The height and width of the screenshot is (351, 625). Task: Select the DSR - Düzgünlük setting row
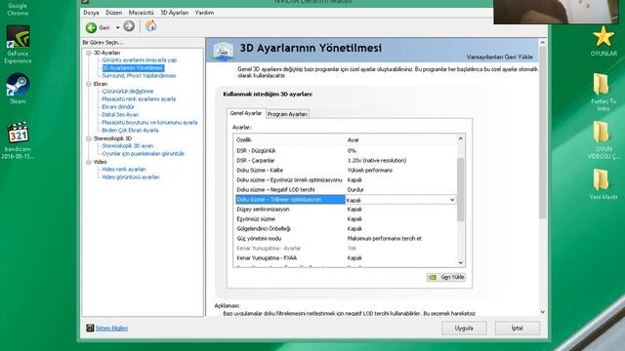click(345, 151)
